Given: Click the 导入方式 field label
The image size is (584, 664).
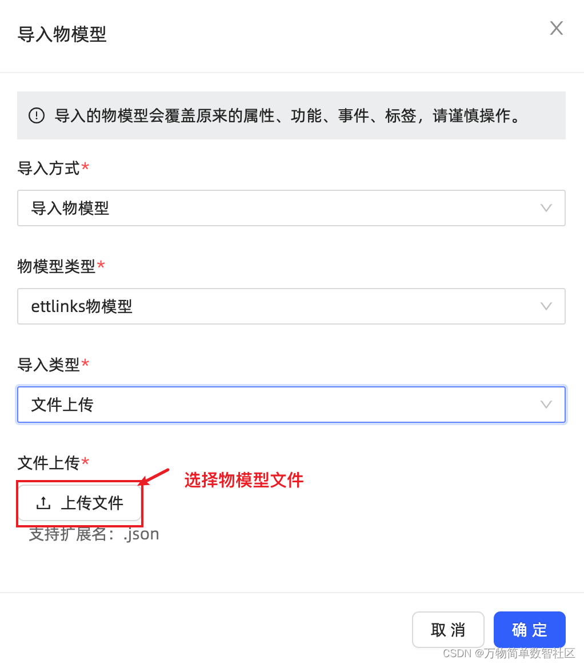Looking at the screenshot, I should (x=48, y=168).
